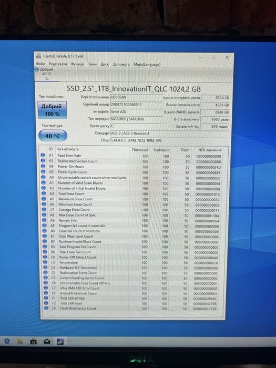Click the CrystalDiskInfo title bar icon
The image size is (276, 368).
(39, 56)
